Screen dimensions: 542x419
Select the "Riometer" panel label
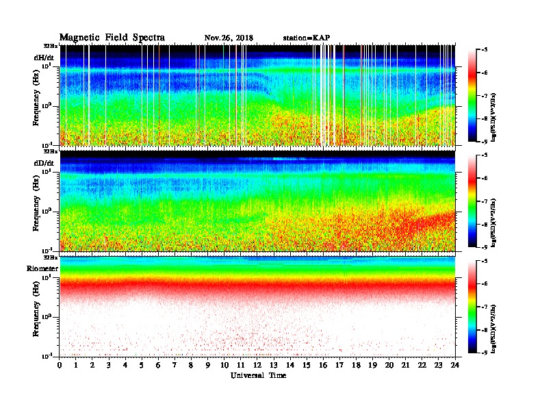pos(42,268)
